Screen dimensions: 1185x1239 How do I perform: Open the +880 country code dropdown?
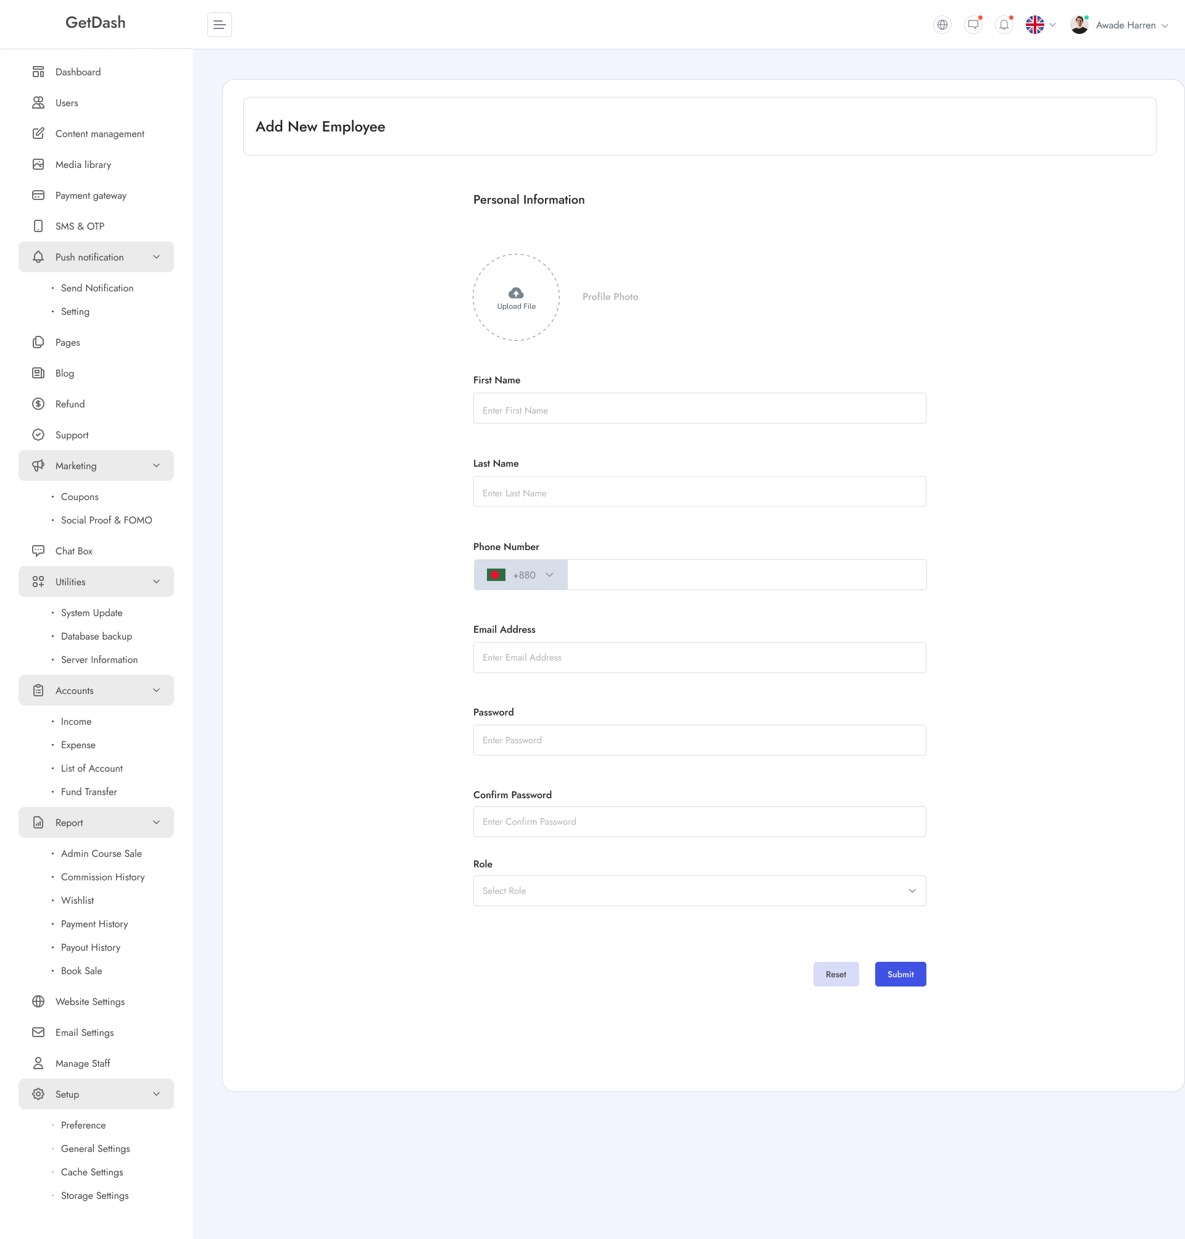[x=520, y=575]
